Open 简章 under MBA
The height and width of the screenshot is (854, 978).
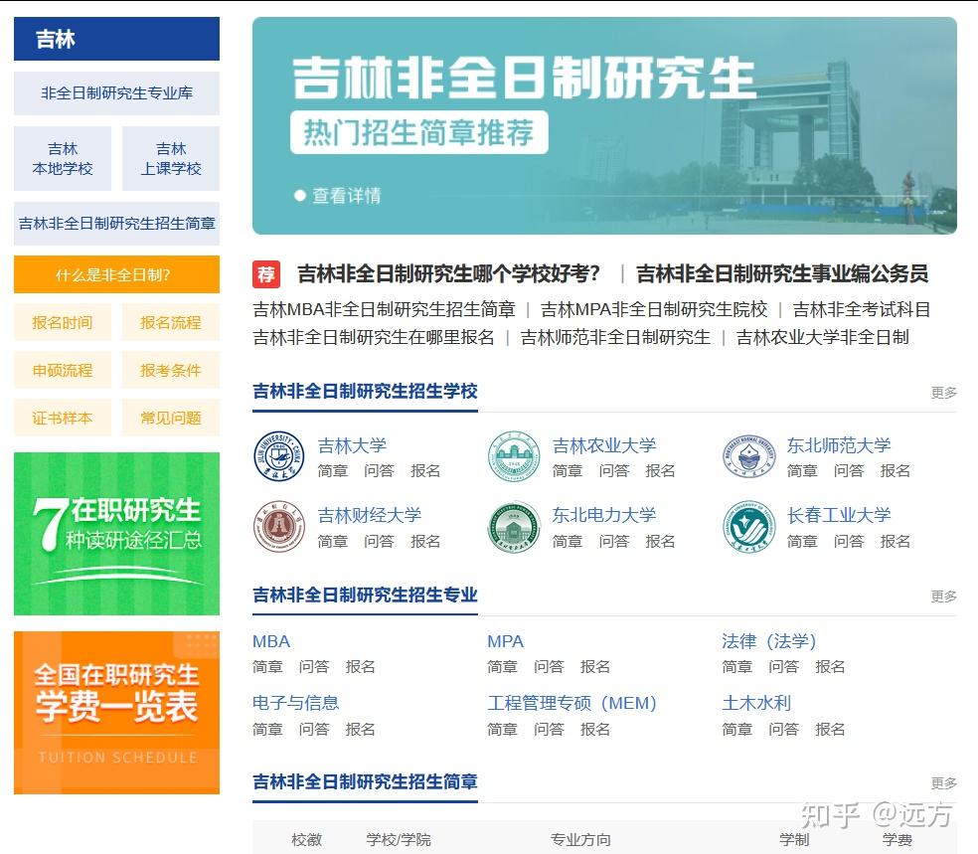click(267, 667)
